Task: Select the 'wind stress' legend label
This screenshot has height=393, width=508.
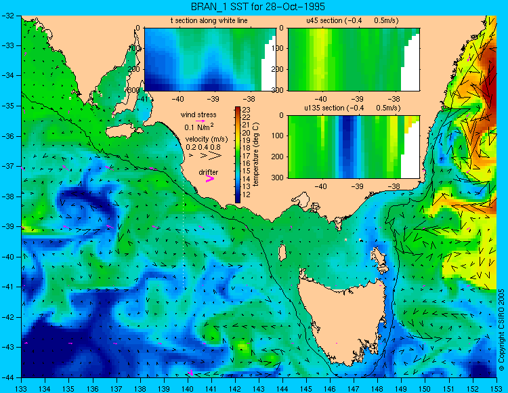Action: tap(198, 115)
